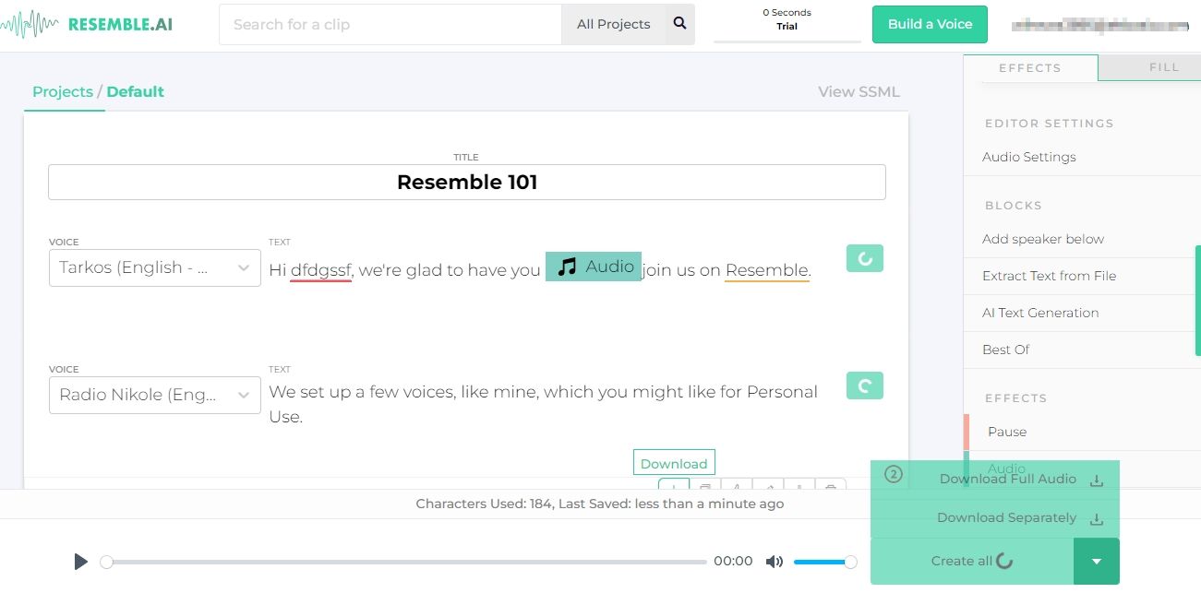Click the text starting "Hi dfdgssf"
1201x593 pixels.
tap(540, 269)
